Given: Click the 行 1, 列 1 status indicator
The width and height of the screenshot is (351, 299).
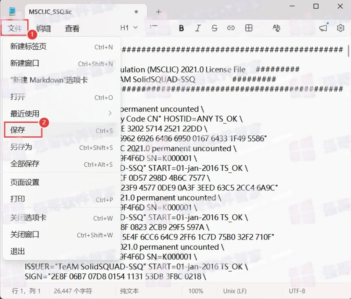Looking at the screenshot, I should click(x=26, y=291).
